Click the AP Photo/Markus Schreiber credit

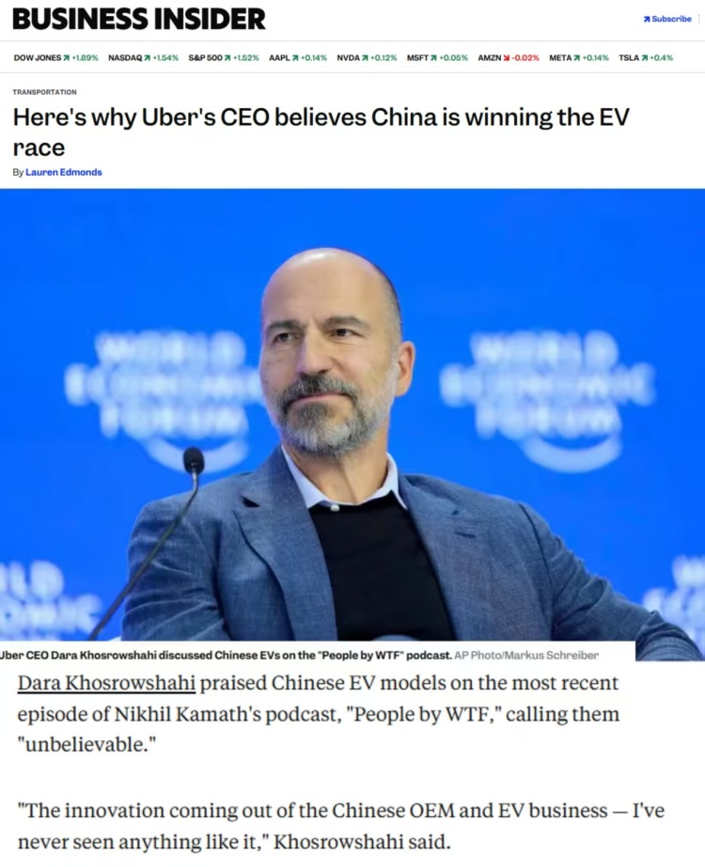526,655
